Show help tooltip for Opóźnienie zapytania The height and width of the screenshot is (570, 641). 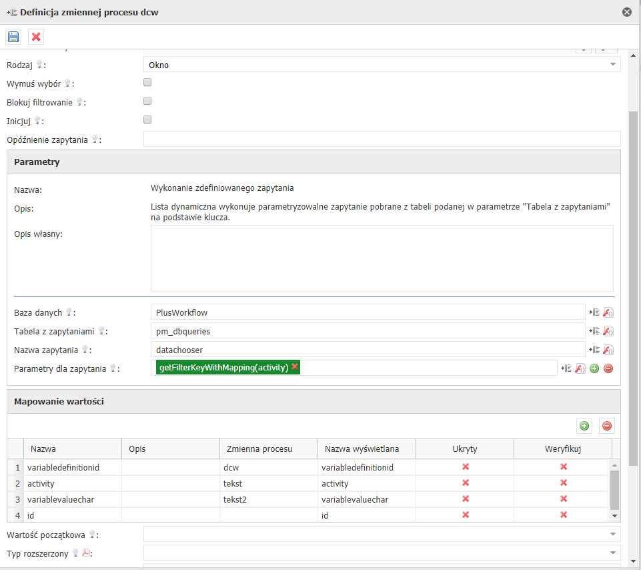pos(95,139)
